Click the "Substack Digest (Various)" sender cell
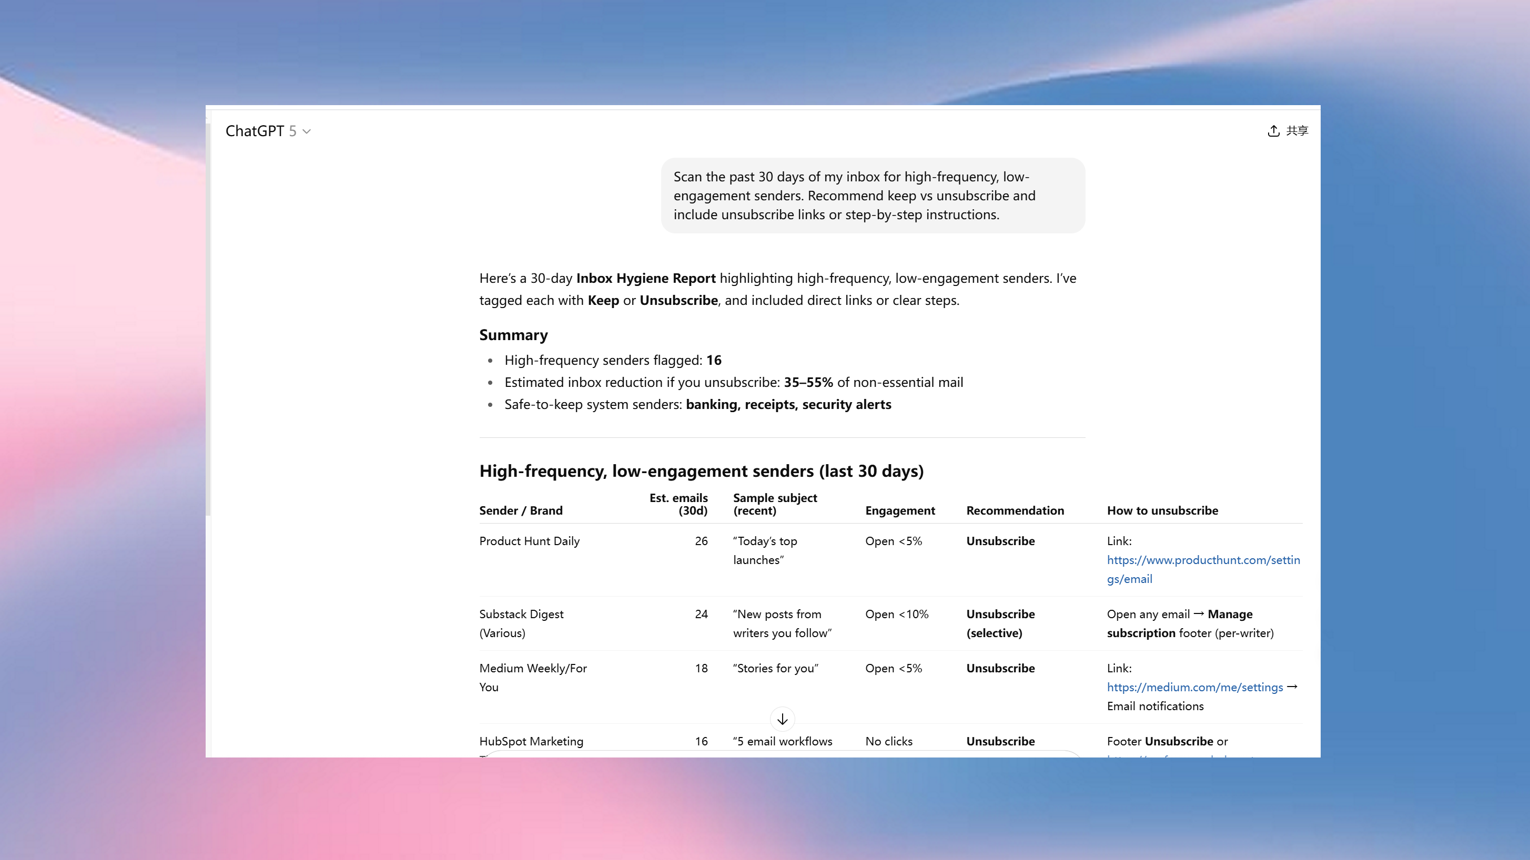 coord(521,623)
